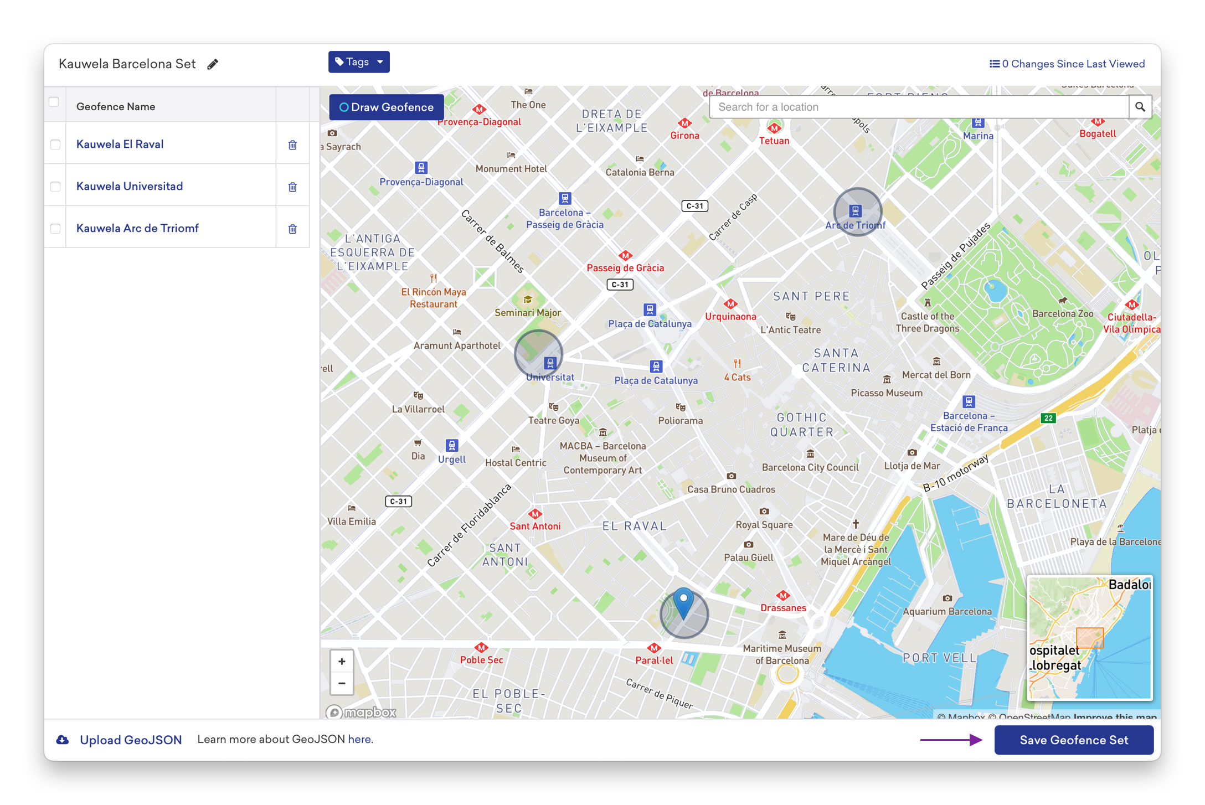Screen dimensions: 1205x805
Task: Click the Barcelona Estació de França station icon
Action: tap(969, 401)
